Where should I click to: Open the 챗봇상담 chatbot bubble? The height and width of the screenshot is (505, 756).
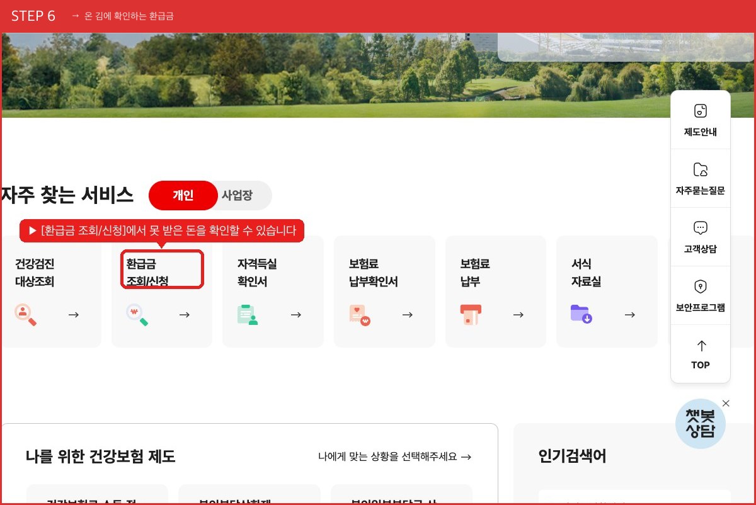coord(701,424)
